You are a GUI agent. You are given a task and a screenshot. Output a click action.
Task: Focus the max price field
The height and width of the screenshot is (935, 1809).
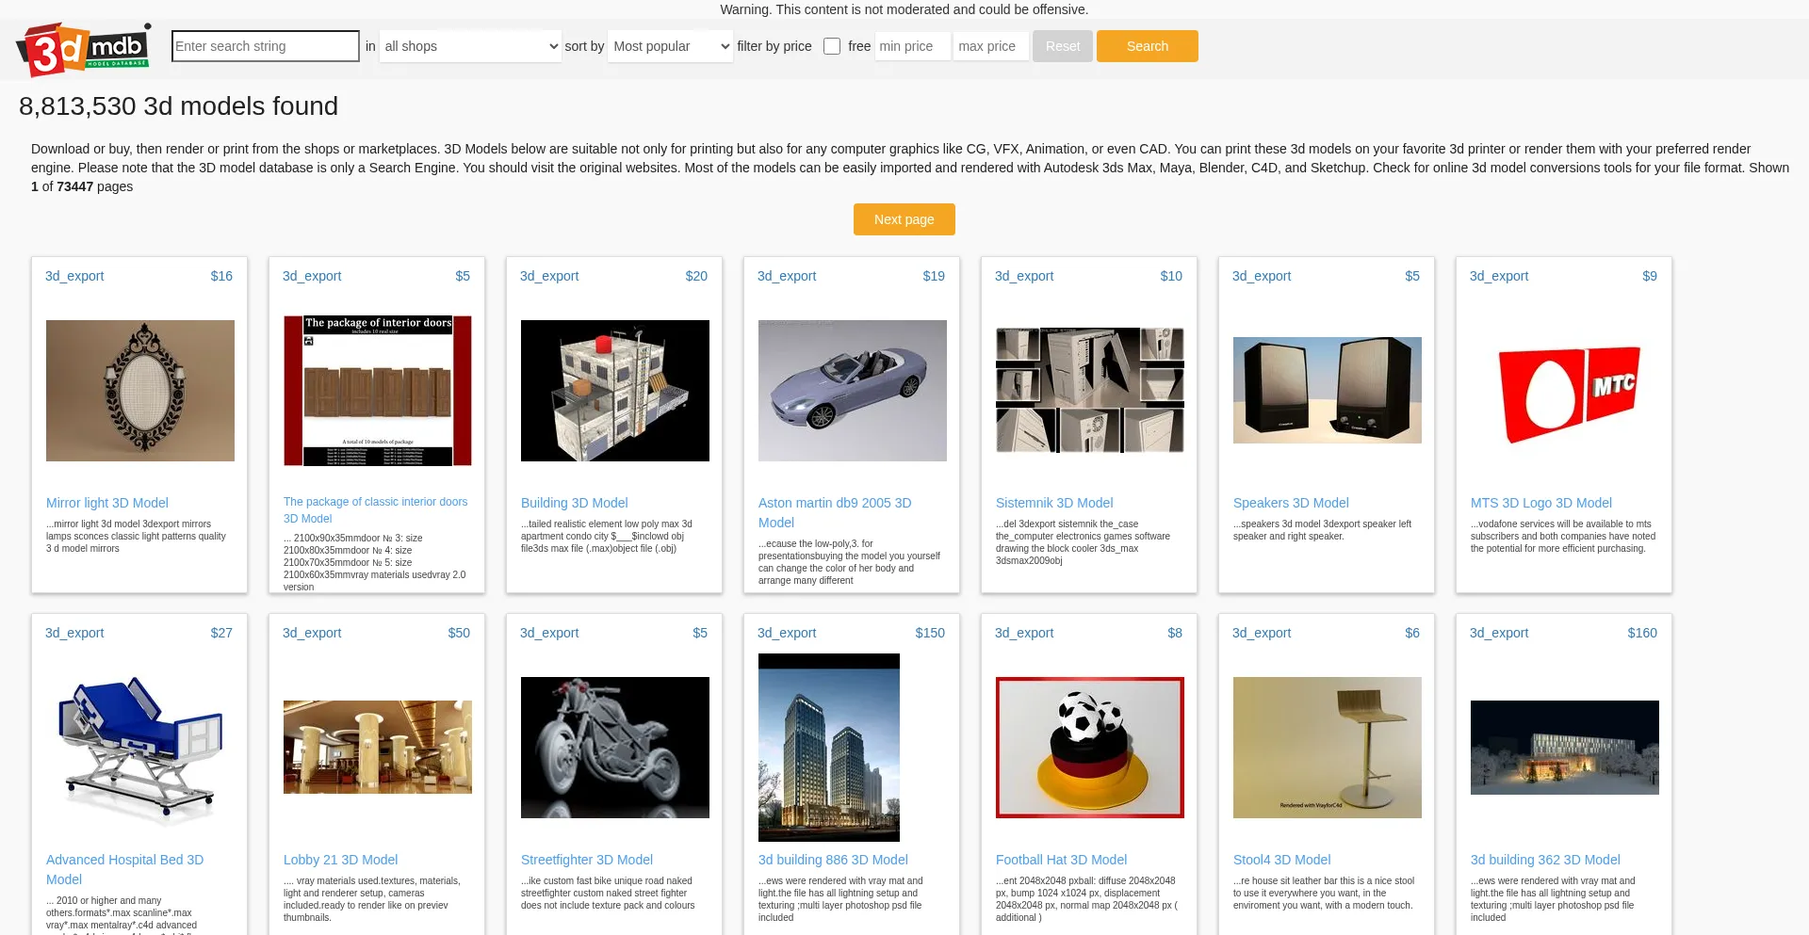click(990, 46)
